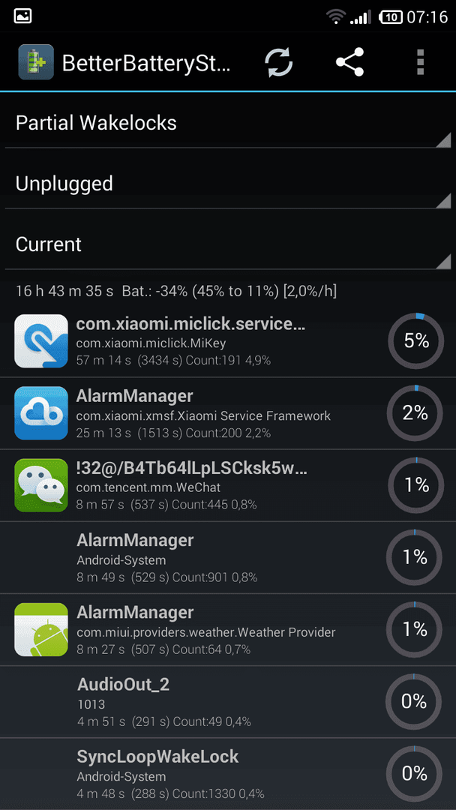Viewport: 456px width, 810px height.
Task: Open the three-dot overflow menu
Action: pyautogui.click(x=420, y=62)
